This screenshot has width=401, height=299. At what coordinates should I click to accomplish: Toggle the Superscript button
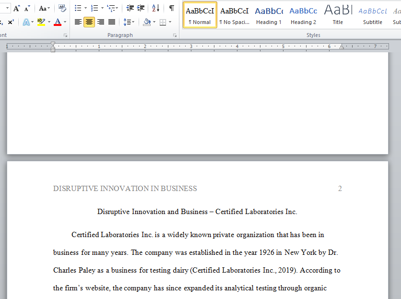(x=11, y=22)
